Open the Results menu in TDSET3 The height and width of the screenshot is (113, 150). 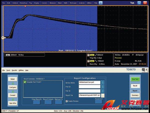click(15, 70)
